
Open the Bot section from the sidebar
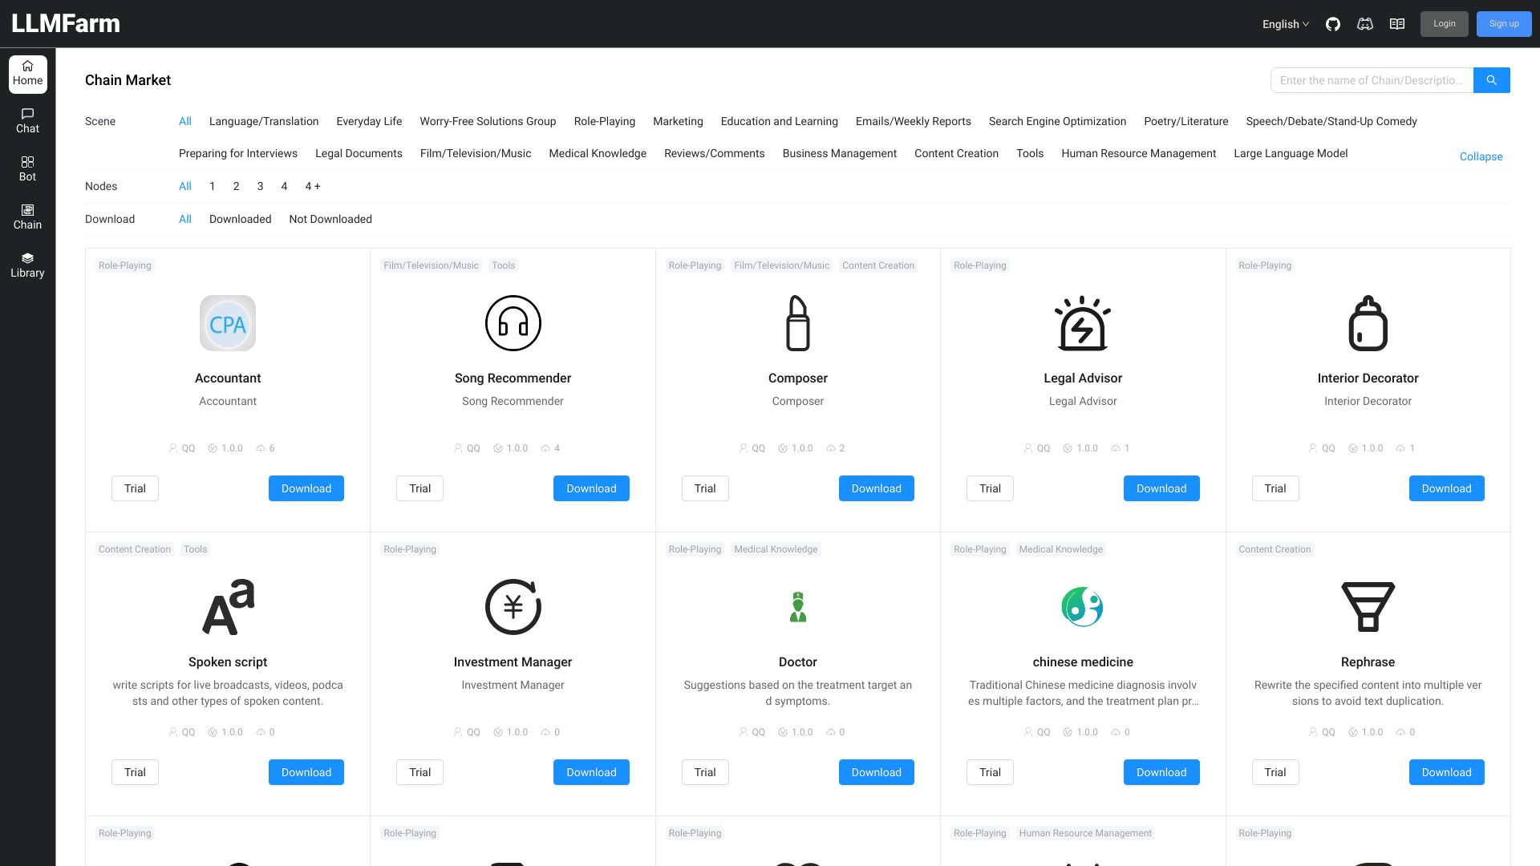27,168
